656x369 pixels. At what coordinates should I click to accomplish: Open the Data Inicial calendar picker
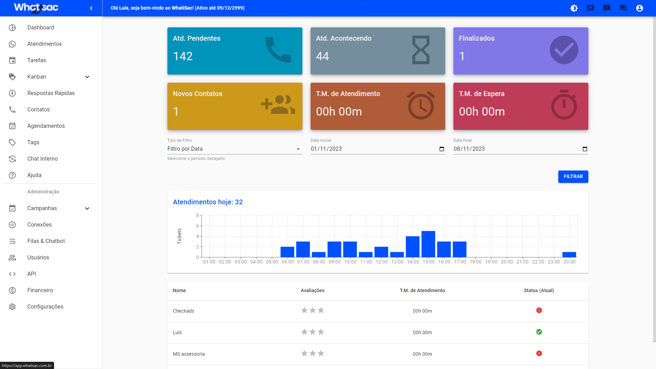441,149
